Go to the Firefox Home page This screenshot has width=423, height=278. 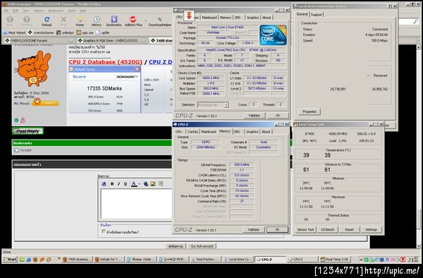click(80, 21)
